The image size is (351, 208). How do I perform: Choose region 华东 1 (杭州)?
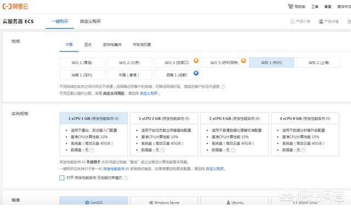pos(271,62)
